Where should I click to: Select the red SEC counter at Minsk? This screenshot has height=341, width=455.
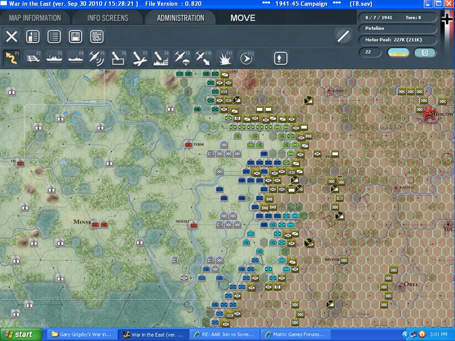[x=95, y=224]
